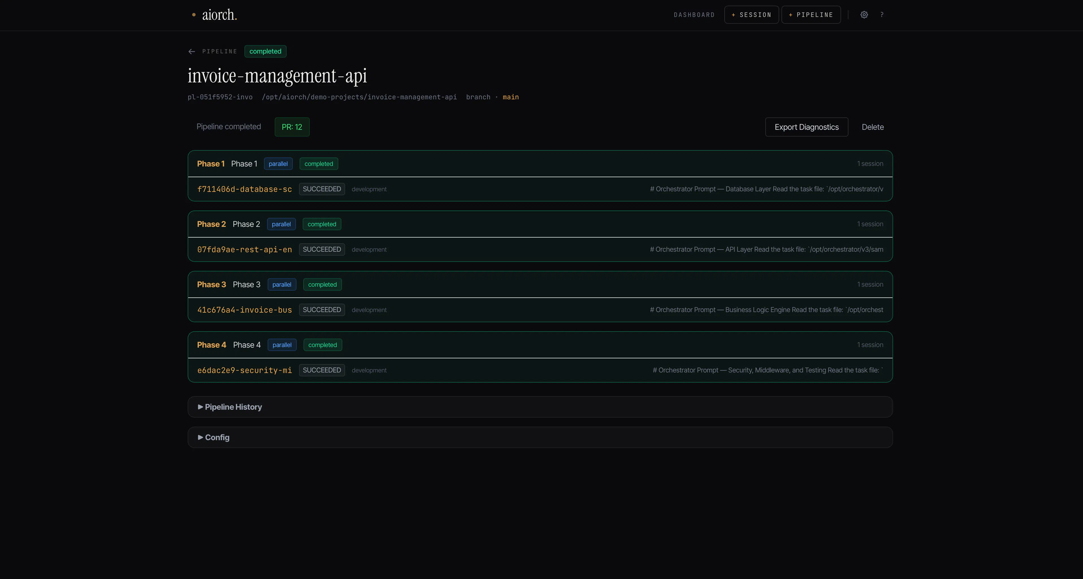Open the settings gear icon

coord(864,15)
